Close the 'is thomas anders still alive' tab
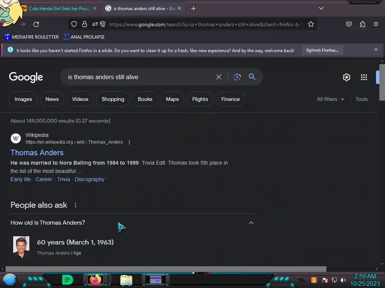Viewport: 385px width, 288px height. [179, 8]
